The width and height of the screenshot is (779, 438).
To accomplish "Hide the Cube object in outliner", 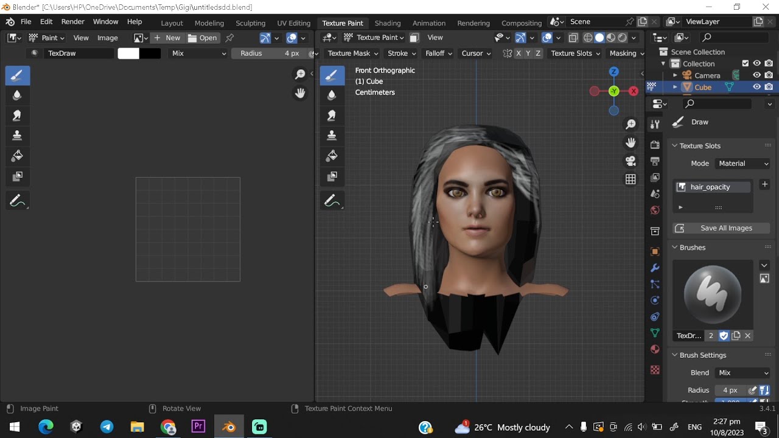I will click(x=757, y=87).
